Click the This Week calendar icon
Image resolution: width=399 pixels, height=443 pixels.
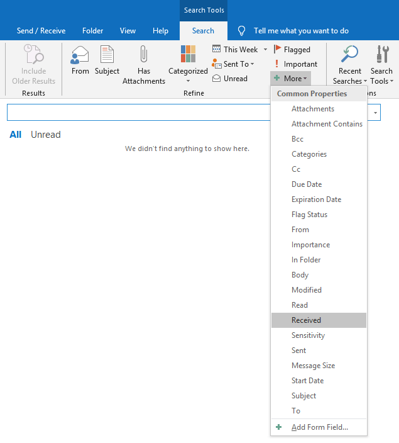click(216, 49)
